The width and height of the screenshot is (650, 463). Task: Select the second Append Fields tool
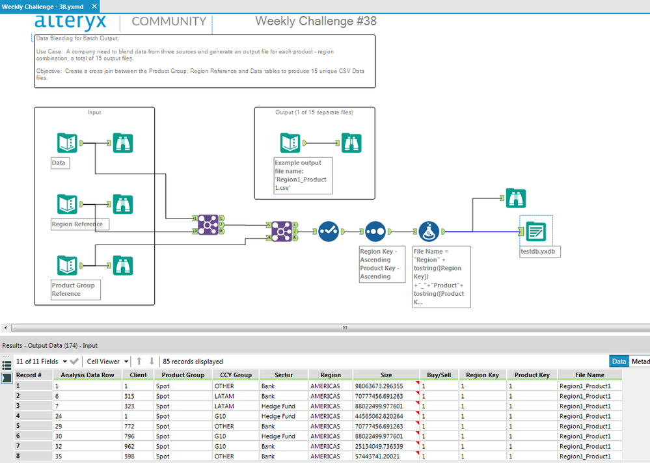282,231
